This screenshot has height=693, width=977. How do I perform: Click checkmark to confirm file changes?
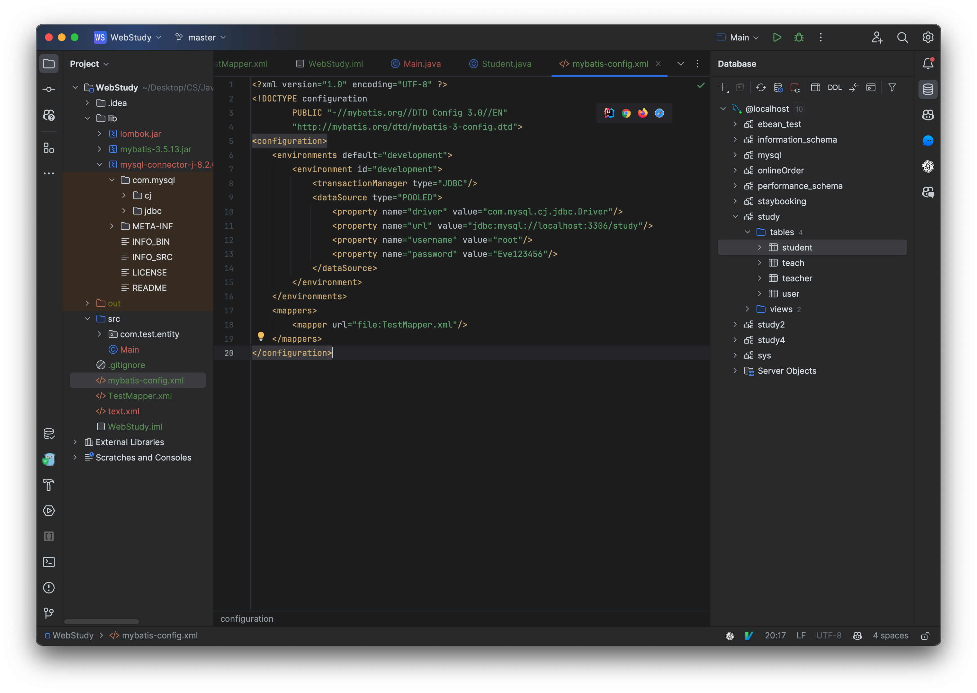point(701,85)
